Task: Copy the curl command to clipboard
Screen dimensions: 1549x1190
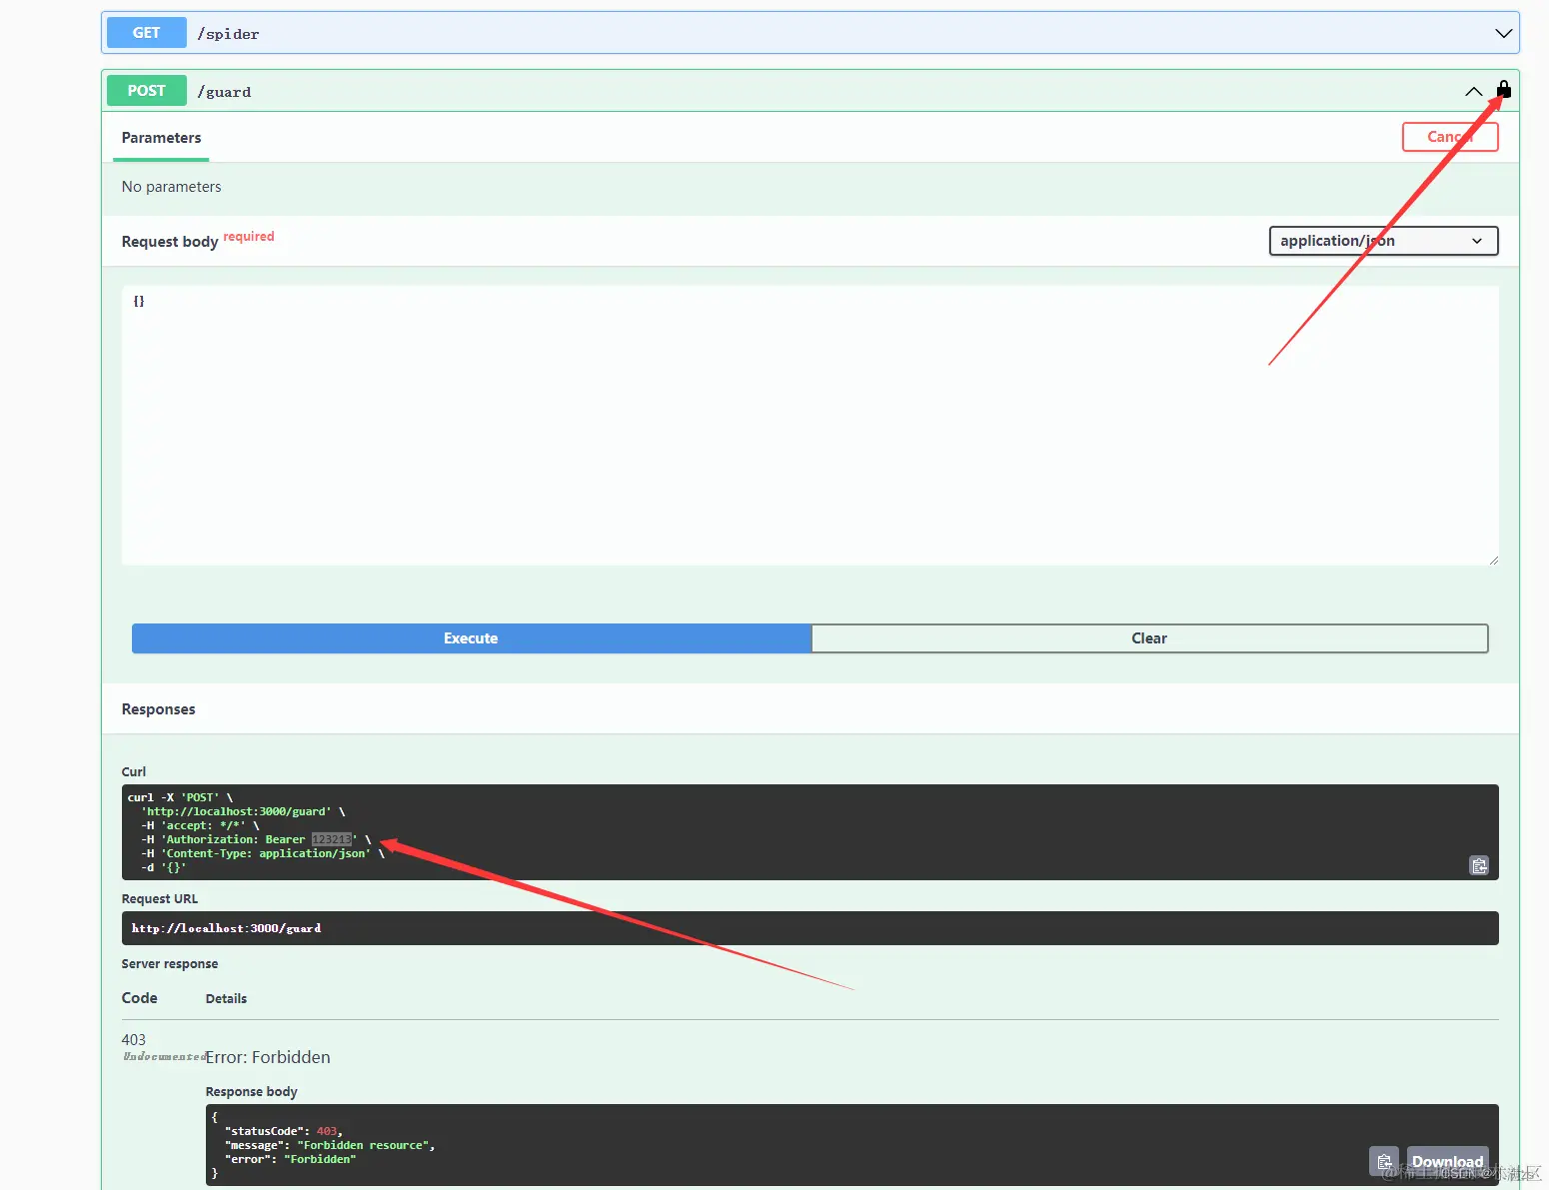Action: [1479, 865]
